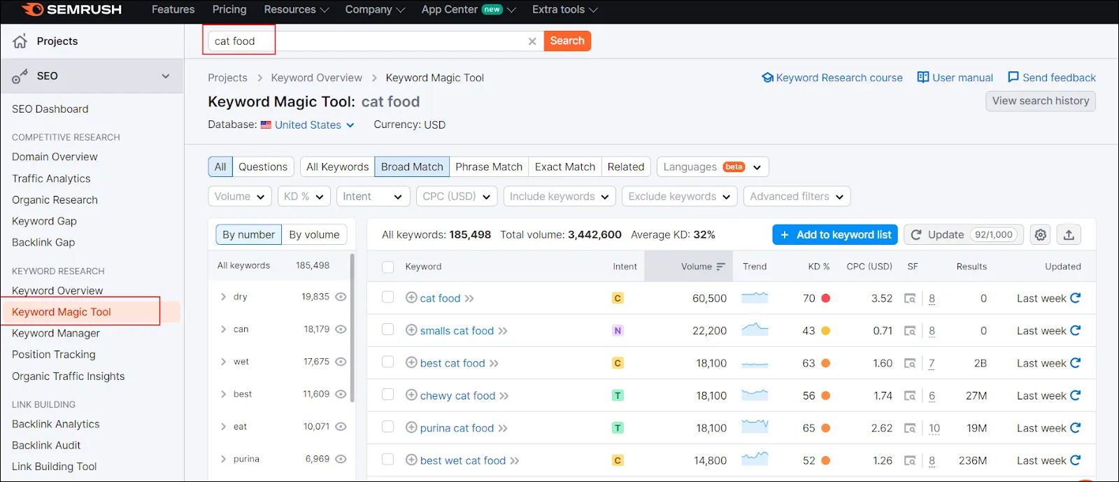
Task: Check the chewy cat food checkbox
Action: tap(388, 395)
